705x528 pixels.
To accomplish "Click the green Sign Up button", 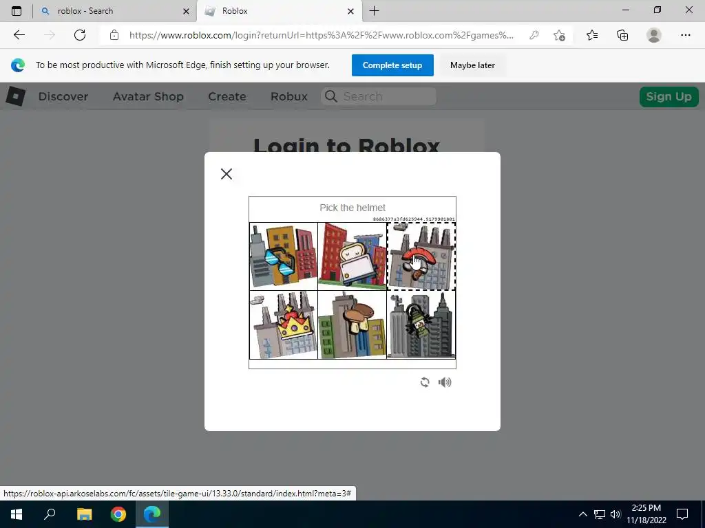I will pyautogui.click(x=669, y=96).
